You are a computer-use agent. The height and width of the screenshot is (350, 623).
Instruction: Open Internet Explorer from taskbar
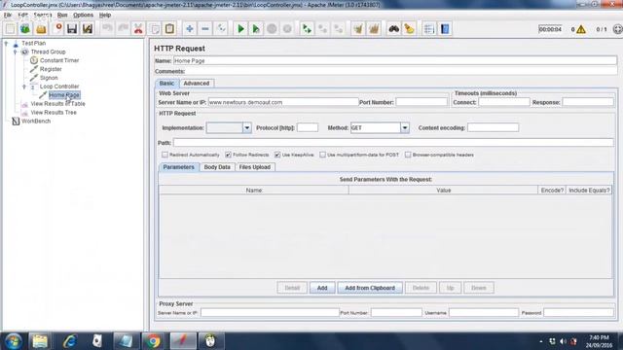[69, 341]
